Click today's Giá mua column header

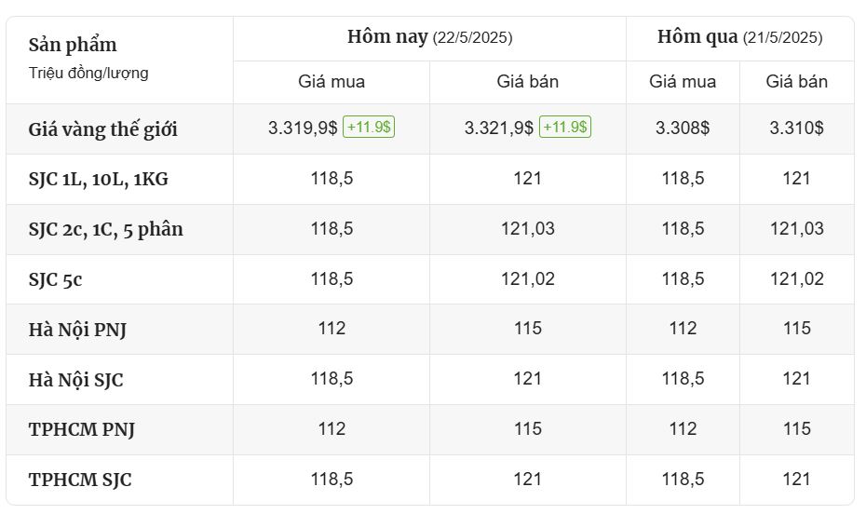[332, 82]
